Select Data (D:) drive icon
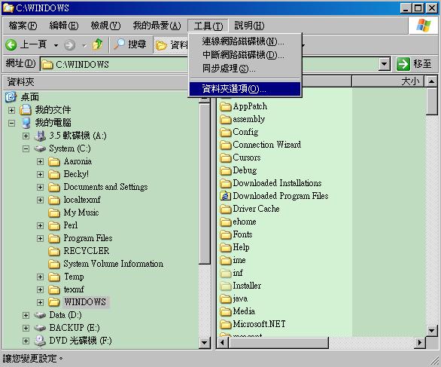Image resolution: width=441 pixels, height=367 pixels. [40, 315]
